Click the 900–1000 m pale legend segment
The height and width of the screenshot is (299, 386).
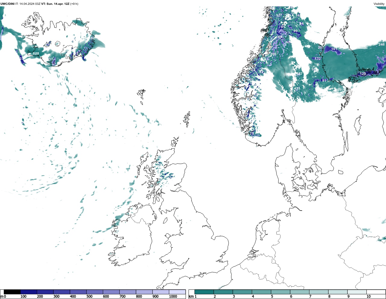(161, 292)
